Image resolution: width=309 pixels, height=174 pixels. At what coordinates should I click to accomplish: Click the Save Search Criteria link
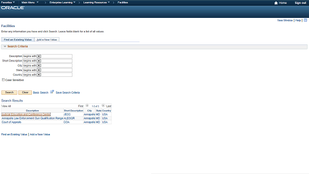point(68,92)
